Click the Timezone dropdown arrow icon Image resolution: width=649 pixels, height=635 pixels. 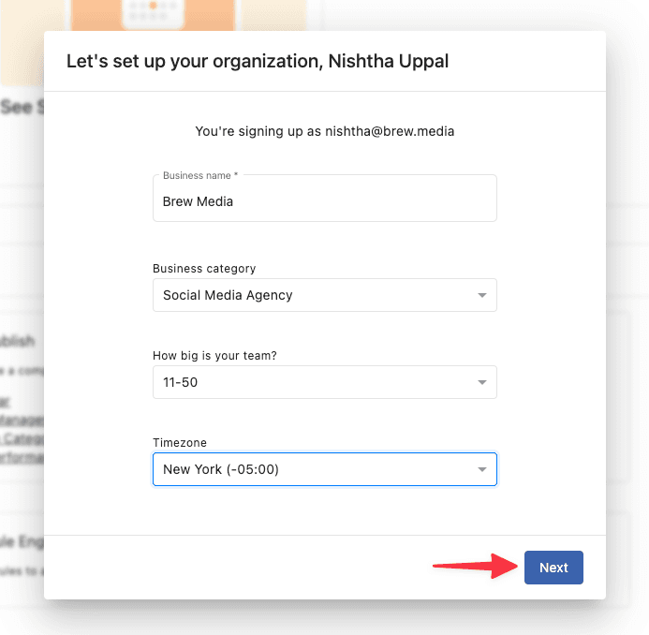481,469
